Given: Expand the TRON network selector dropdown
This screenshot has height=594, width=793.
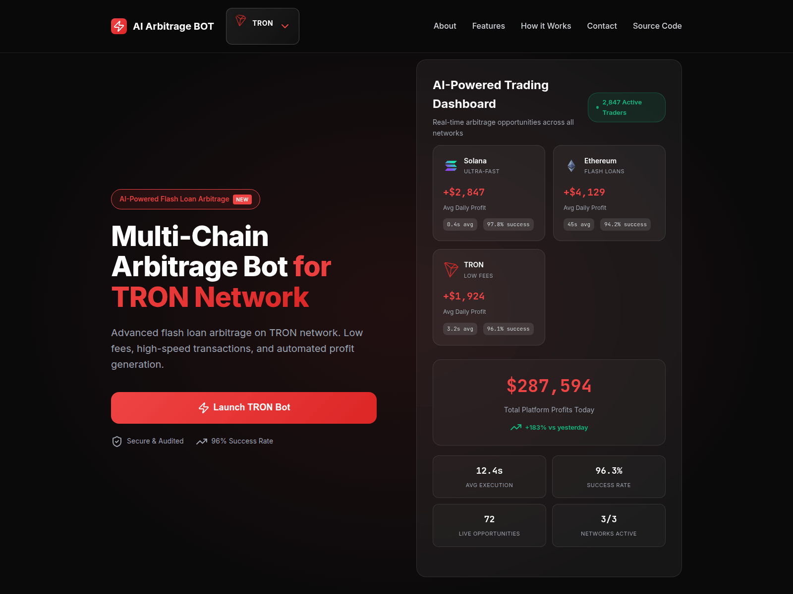Looking at the screenshot, I should [285, 26].
